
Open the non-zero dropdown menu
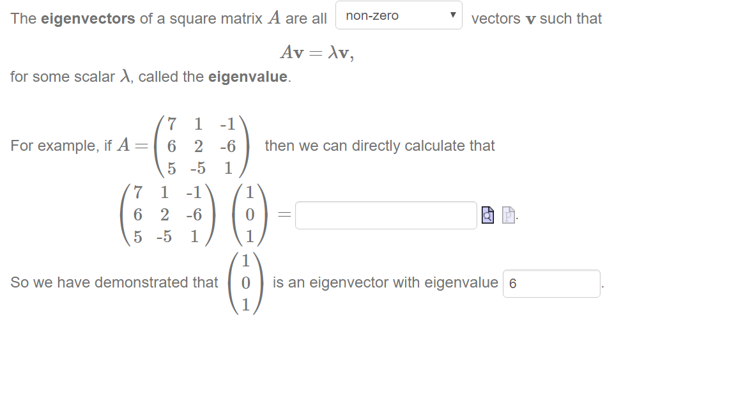pyautogui.click(x=399, y=15)
